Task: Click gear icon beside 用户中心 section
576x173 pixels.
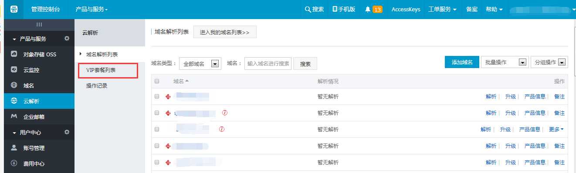Action: point(67,132)
